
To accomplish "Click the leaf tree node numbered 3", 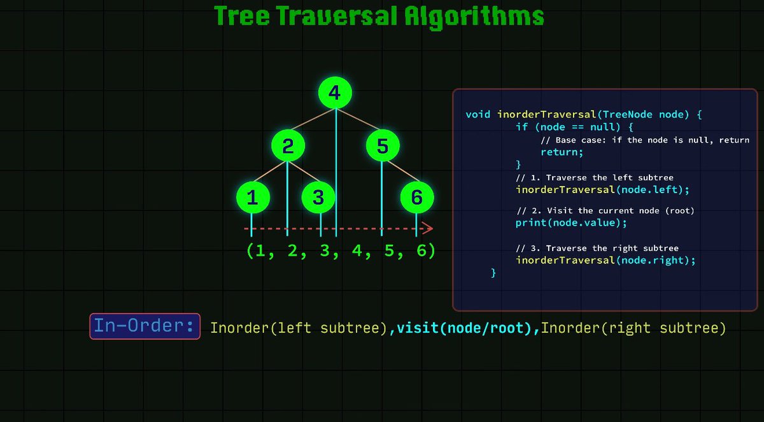I will (x=318, y=198).
